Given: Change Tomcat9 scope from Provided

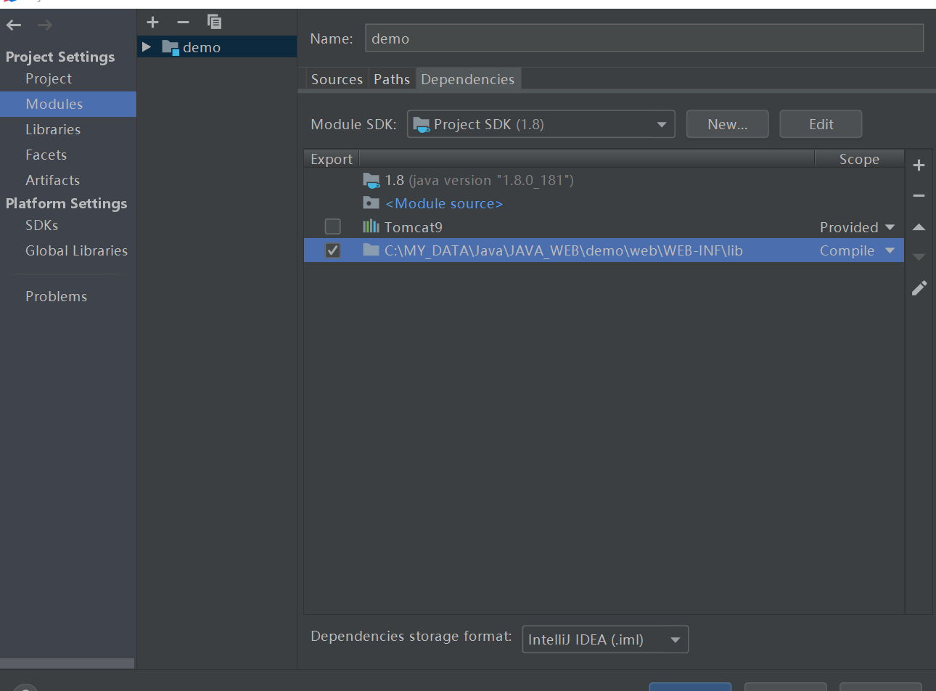Looking at the screenshot, I should [857, 227].
